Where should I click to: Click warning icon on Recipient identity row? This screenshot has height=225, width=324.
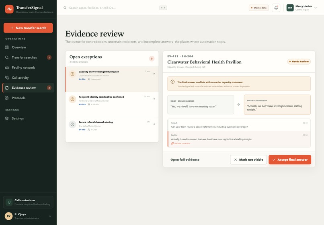coord(72,99)
